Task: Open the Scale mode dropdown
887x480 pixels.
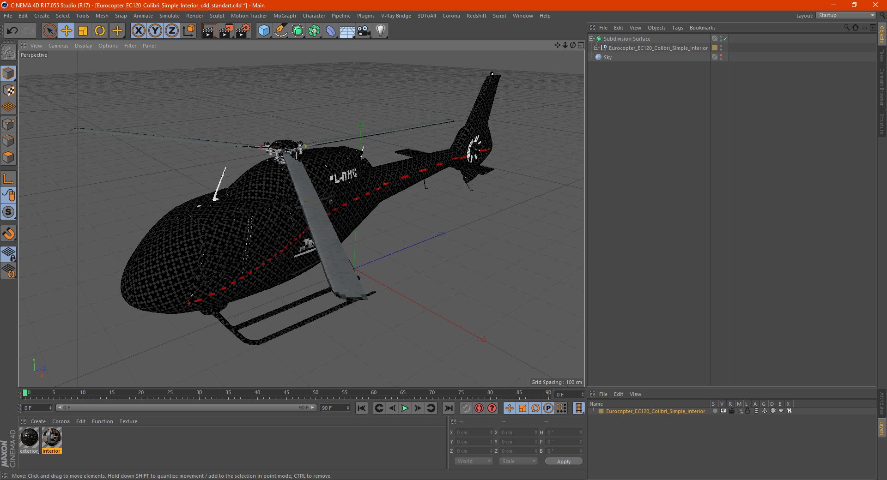Action: tap(518, 461)
